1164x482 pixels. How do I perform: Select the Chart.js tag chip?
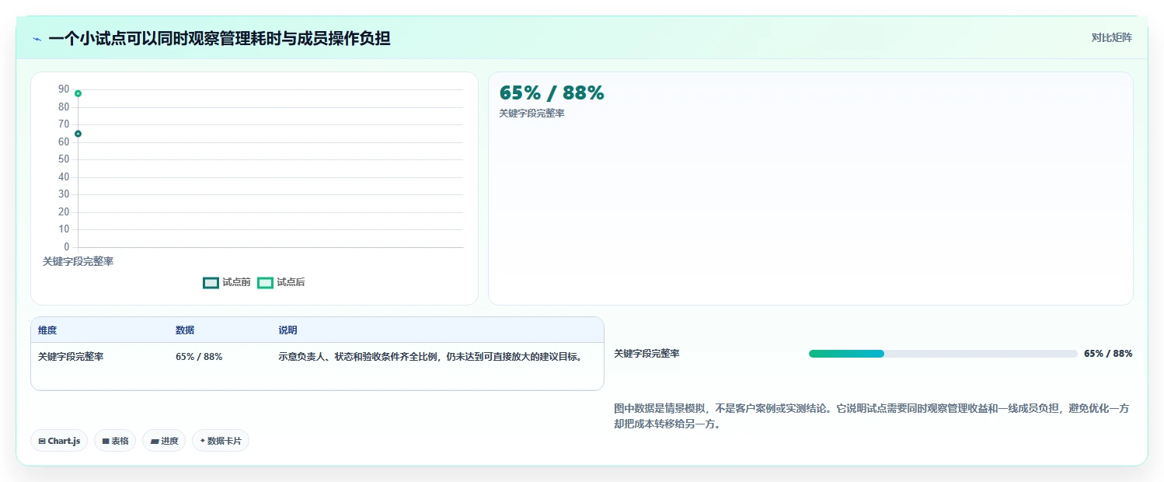point(60,441)
